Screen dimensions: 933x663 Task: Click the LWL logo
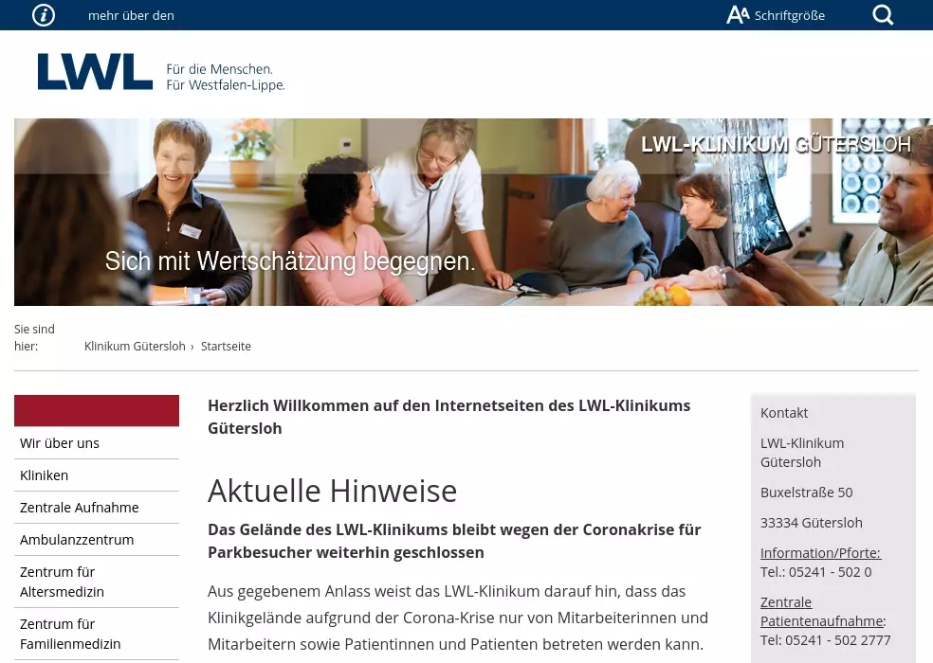[95, 72]
